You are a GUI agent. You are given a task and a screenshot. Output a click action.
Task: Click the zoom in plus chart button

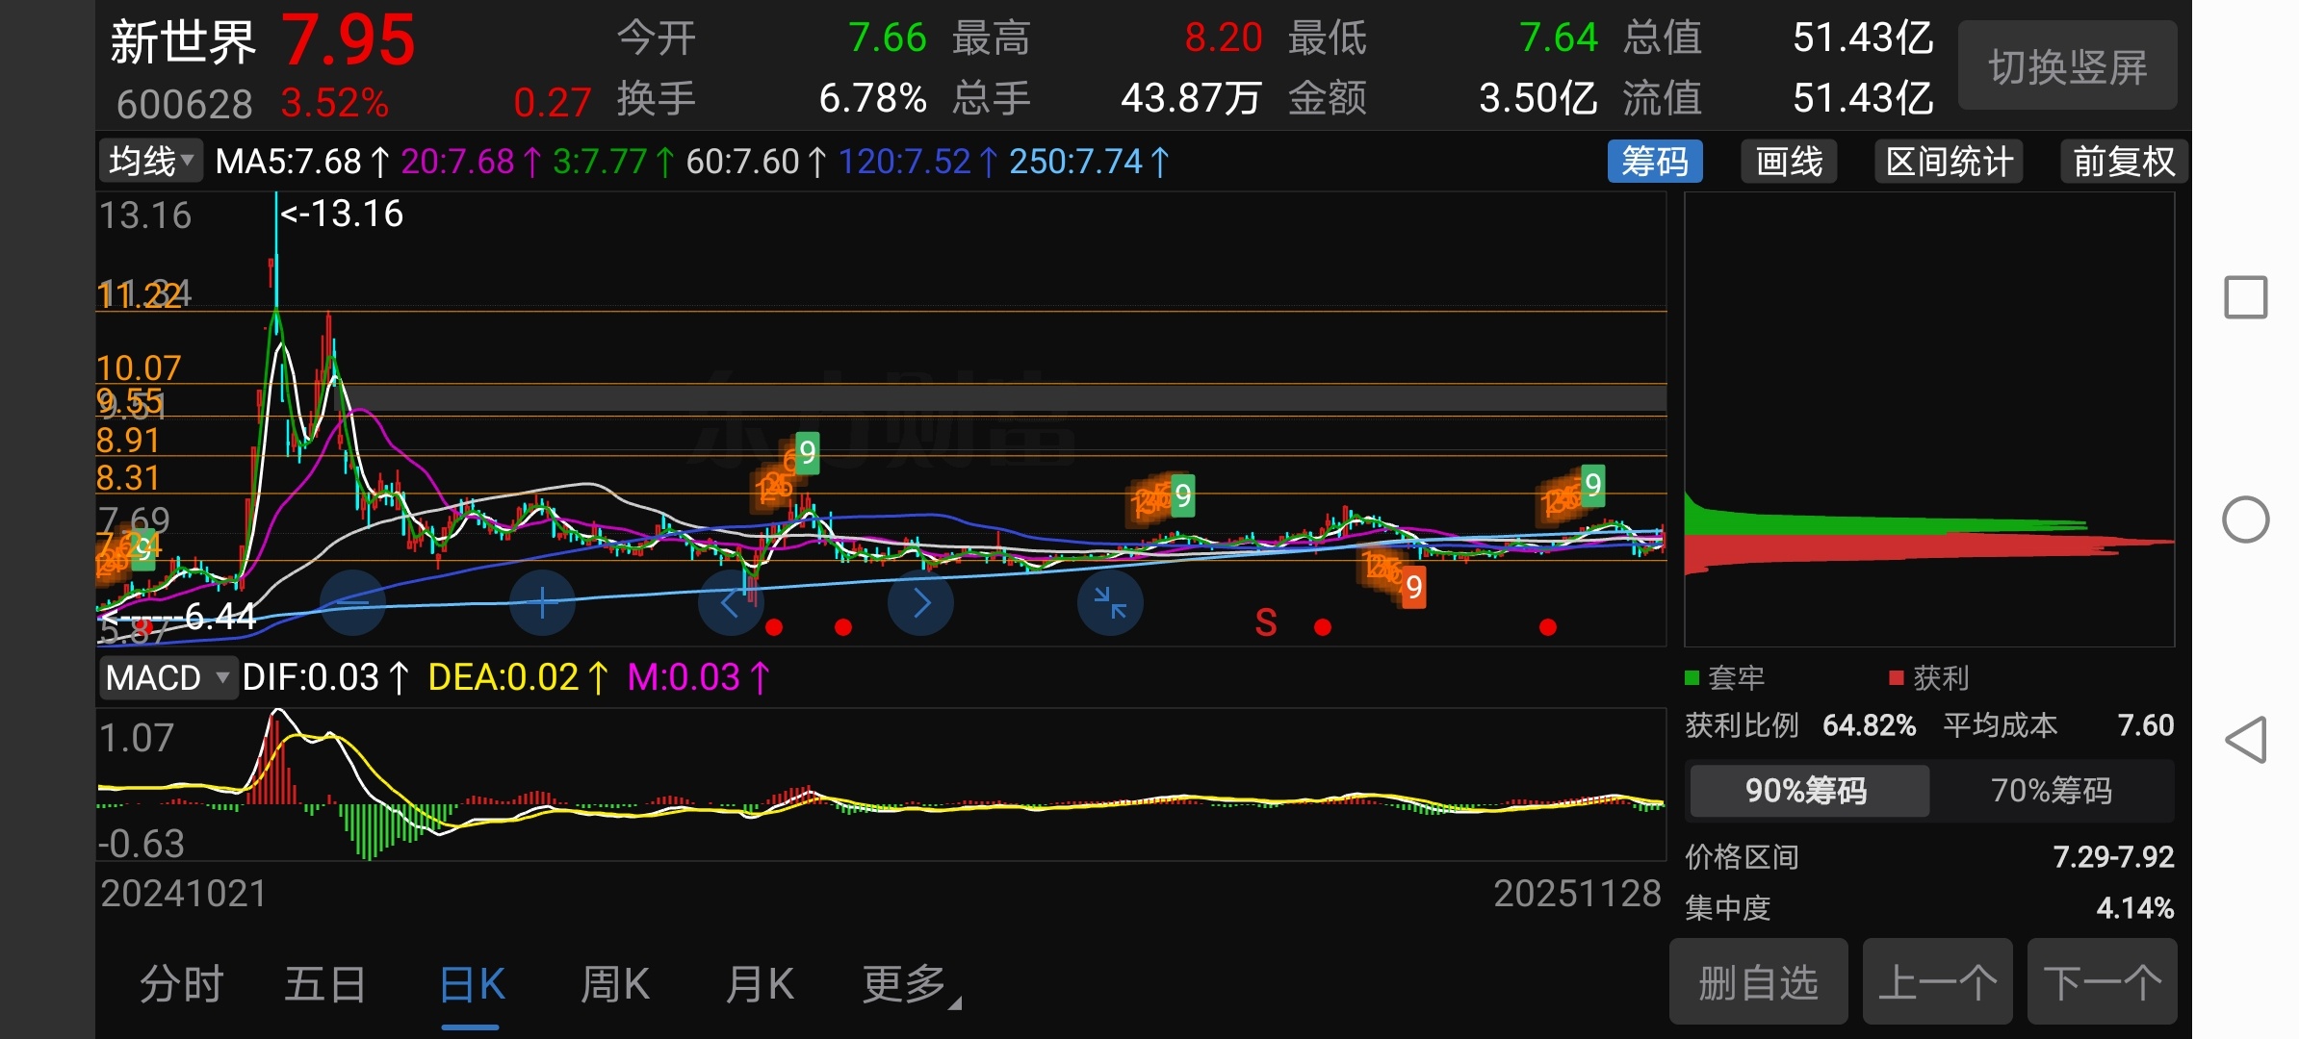pos(542,603)
